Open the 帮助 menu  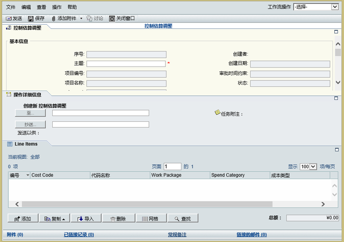[72, 7]
